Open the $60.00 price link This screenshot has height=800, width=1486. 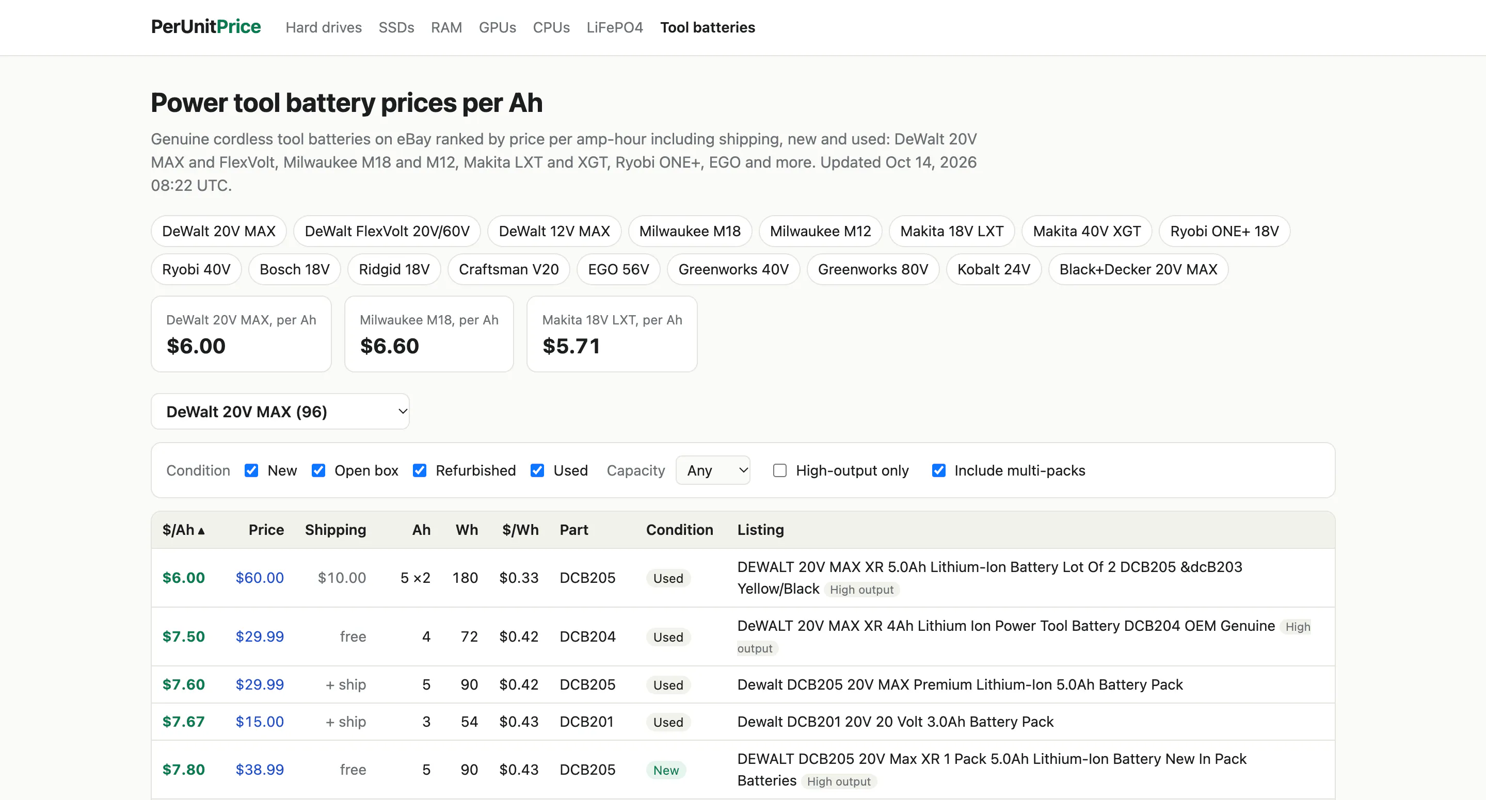260,578
